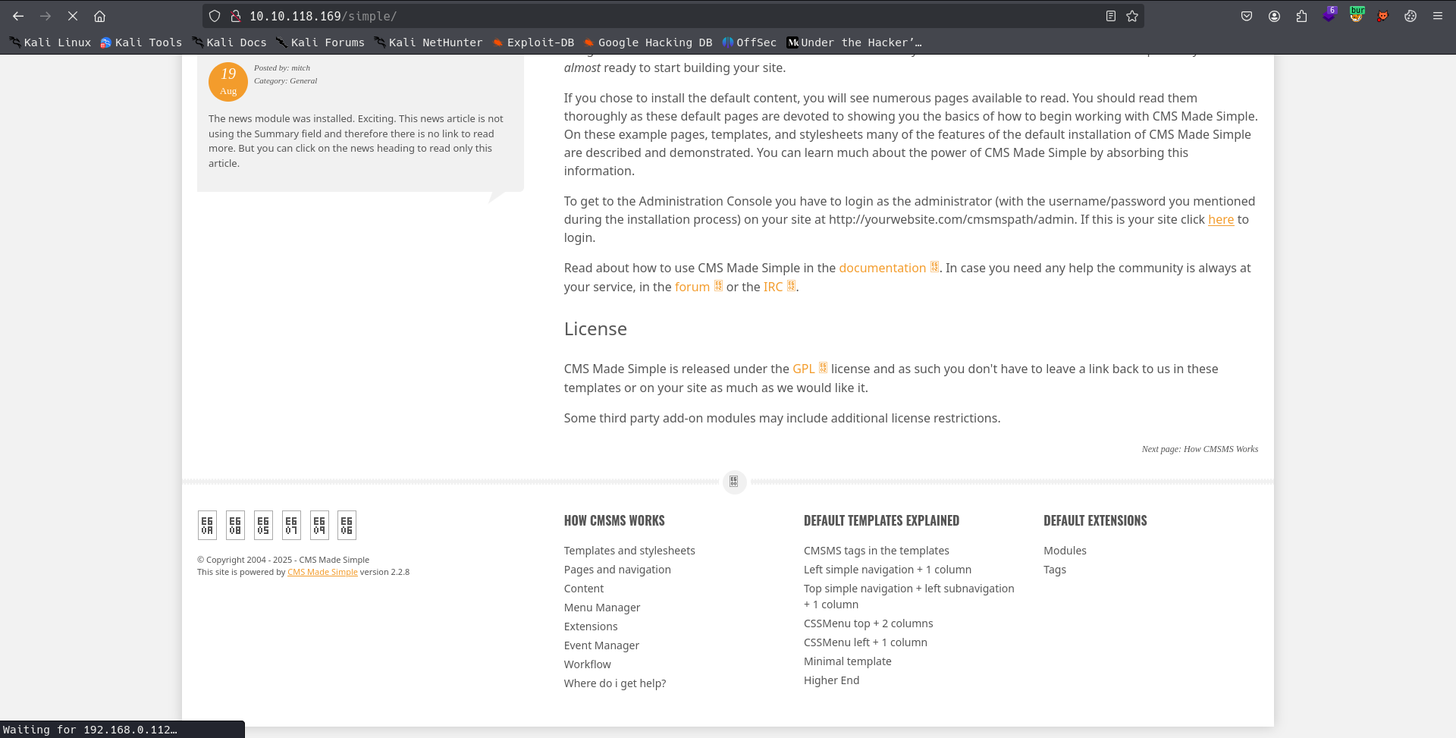Click the orange 19 Aug date badge
Viewport: 1456px width, 738px height.
[x=228, y=82]
